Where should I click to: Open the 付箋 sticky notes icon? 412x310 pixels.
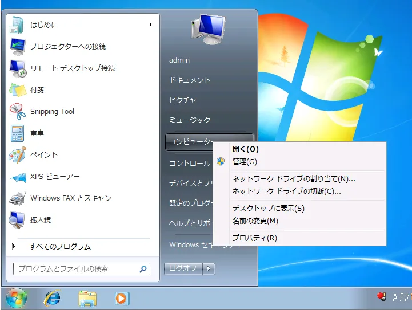(x=17, y=90)
